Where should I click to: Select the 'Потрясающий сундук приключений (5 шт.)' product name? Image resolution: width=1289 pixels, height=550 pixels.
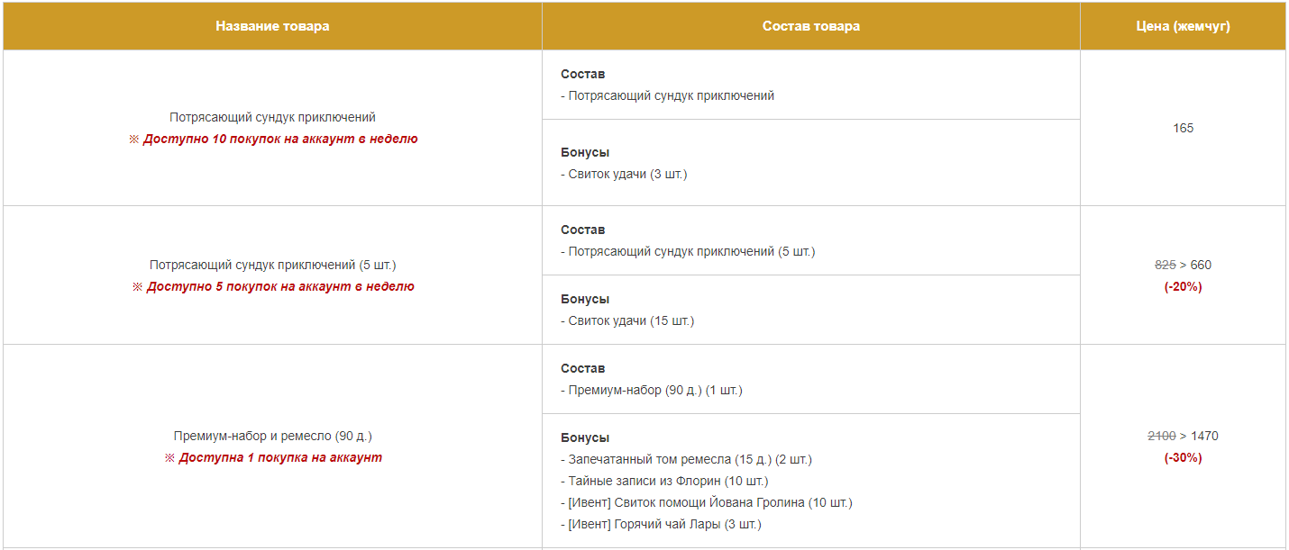[x=272, y=265]
